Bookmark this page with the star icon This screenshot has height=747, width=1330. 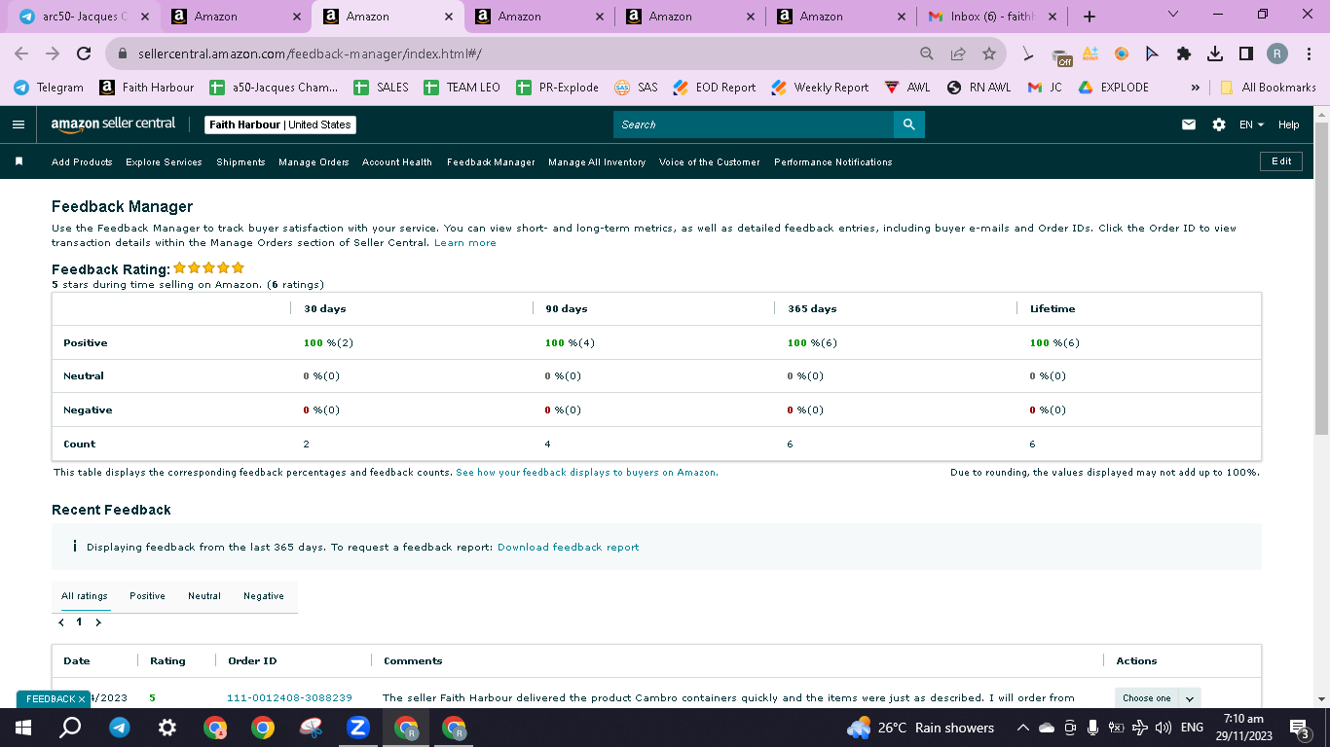tap(989, 53)
